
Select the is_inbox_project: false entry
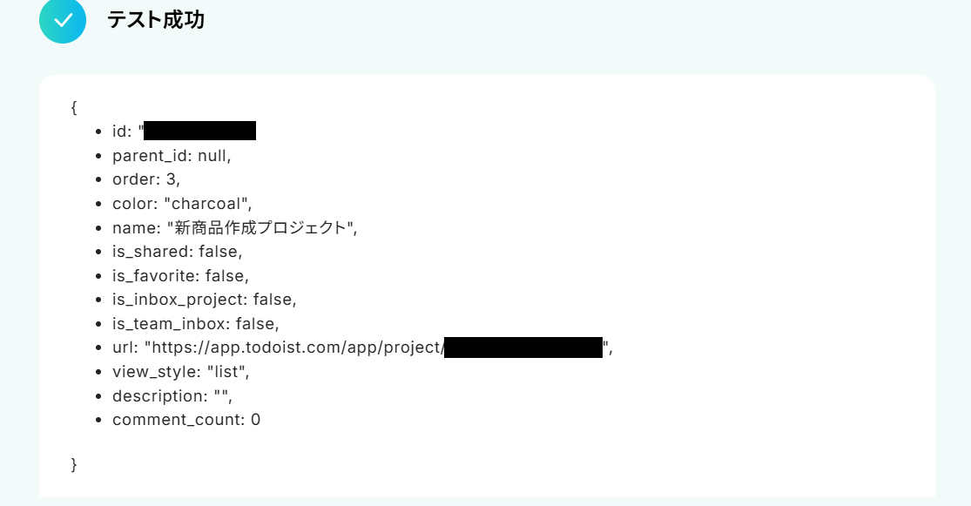205,300
